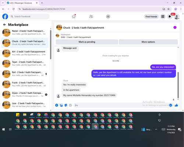Click Mark as pending
Screen dimensions: 184x147
(x=87, y=42)
